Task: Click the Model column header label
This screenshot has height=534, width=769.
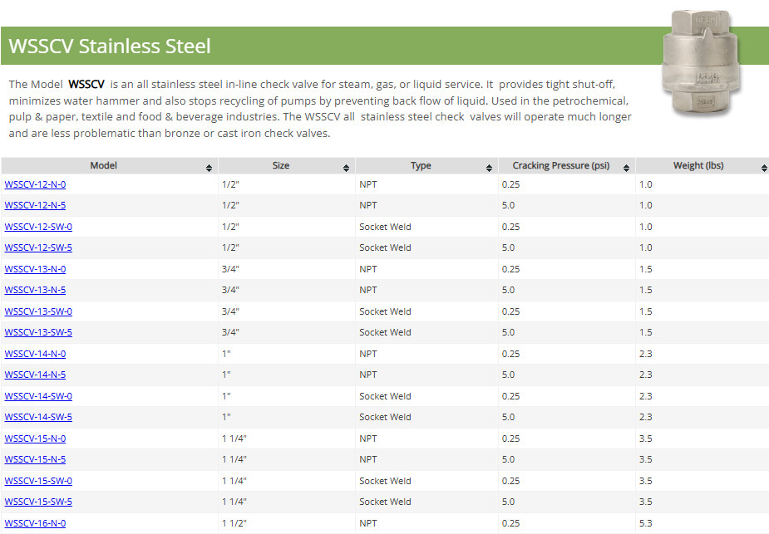Action: pos(103,165)
